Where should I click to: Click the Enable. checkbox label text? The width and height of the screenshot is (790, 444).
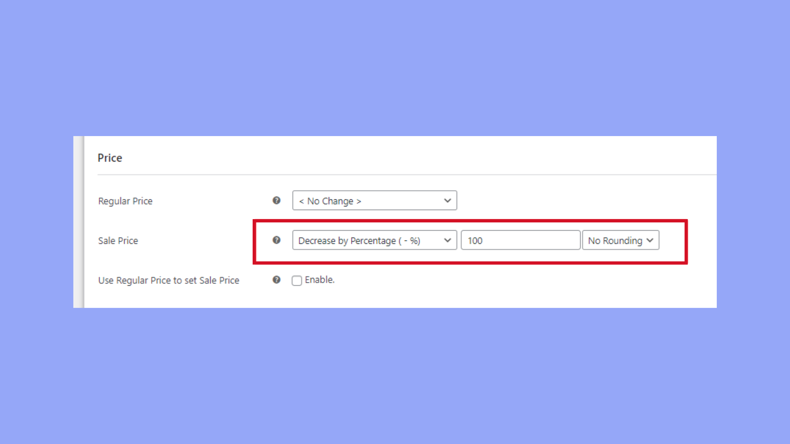pos(319,280)
